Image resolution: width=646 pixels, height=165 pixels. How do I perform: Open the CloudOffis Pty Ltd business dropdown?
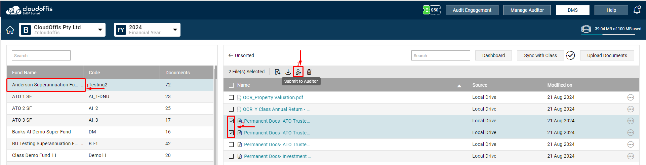point(62,30)
